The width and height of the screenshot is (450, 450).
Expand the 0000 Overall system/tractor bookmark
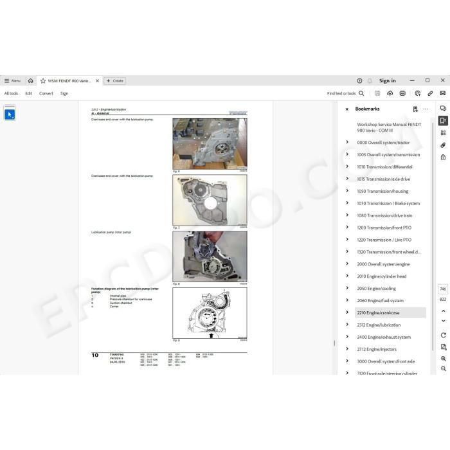(x=347, y=142)
